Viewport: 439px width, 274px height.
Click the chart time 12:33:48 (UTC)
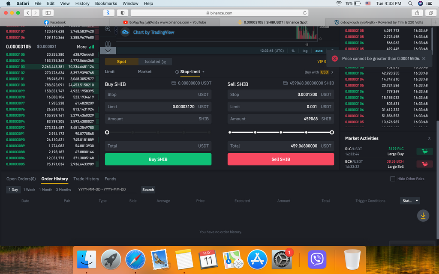[271, 51]
